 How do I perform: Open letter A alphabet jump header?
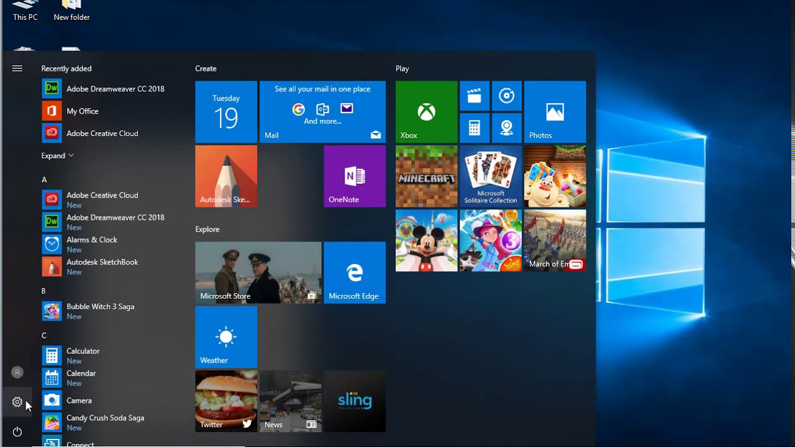[x=44, y=179]
